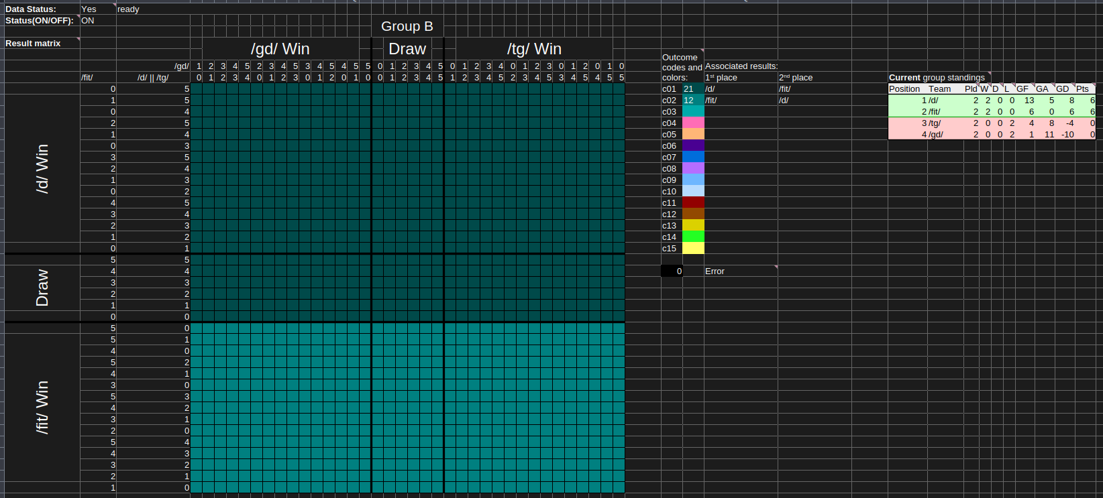Select the "Outcome codes and colors:" label
Screen dimensions: 1103x498
(682, 67)
